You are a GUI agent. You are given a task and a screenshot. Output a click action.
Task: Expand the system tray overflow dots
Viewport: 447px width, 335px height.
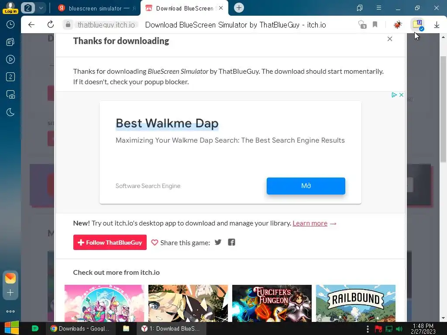point(368,329)
